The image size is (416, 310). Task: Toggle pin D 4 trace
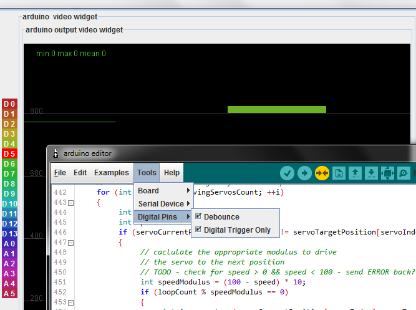9,143
